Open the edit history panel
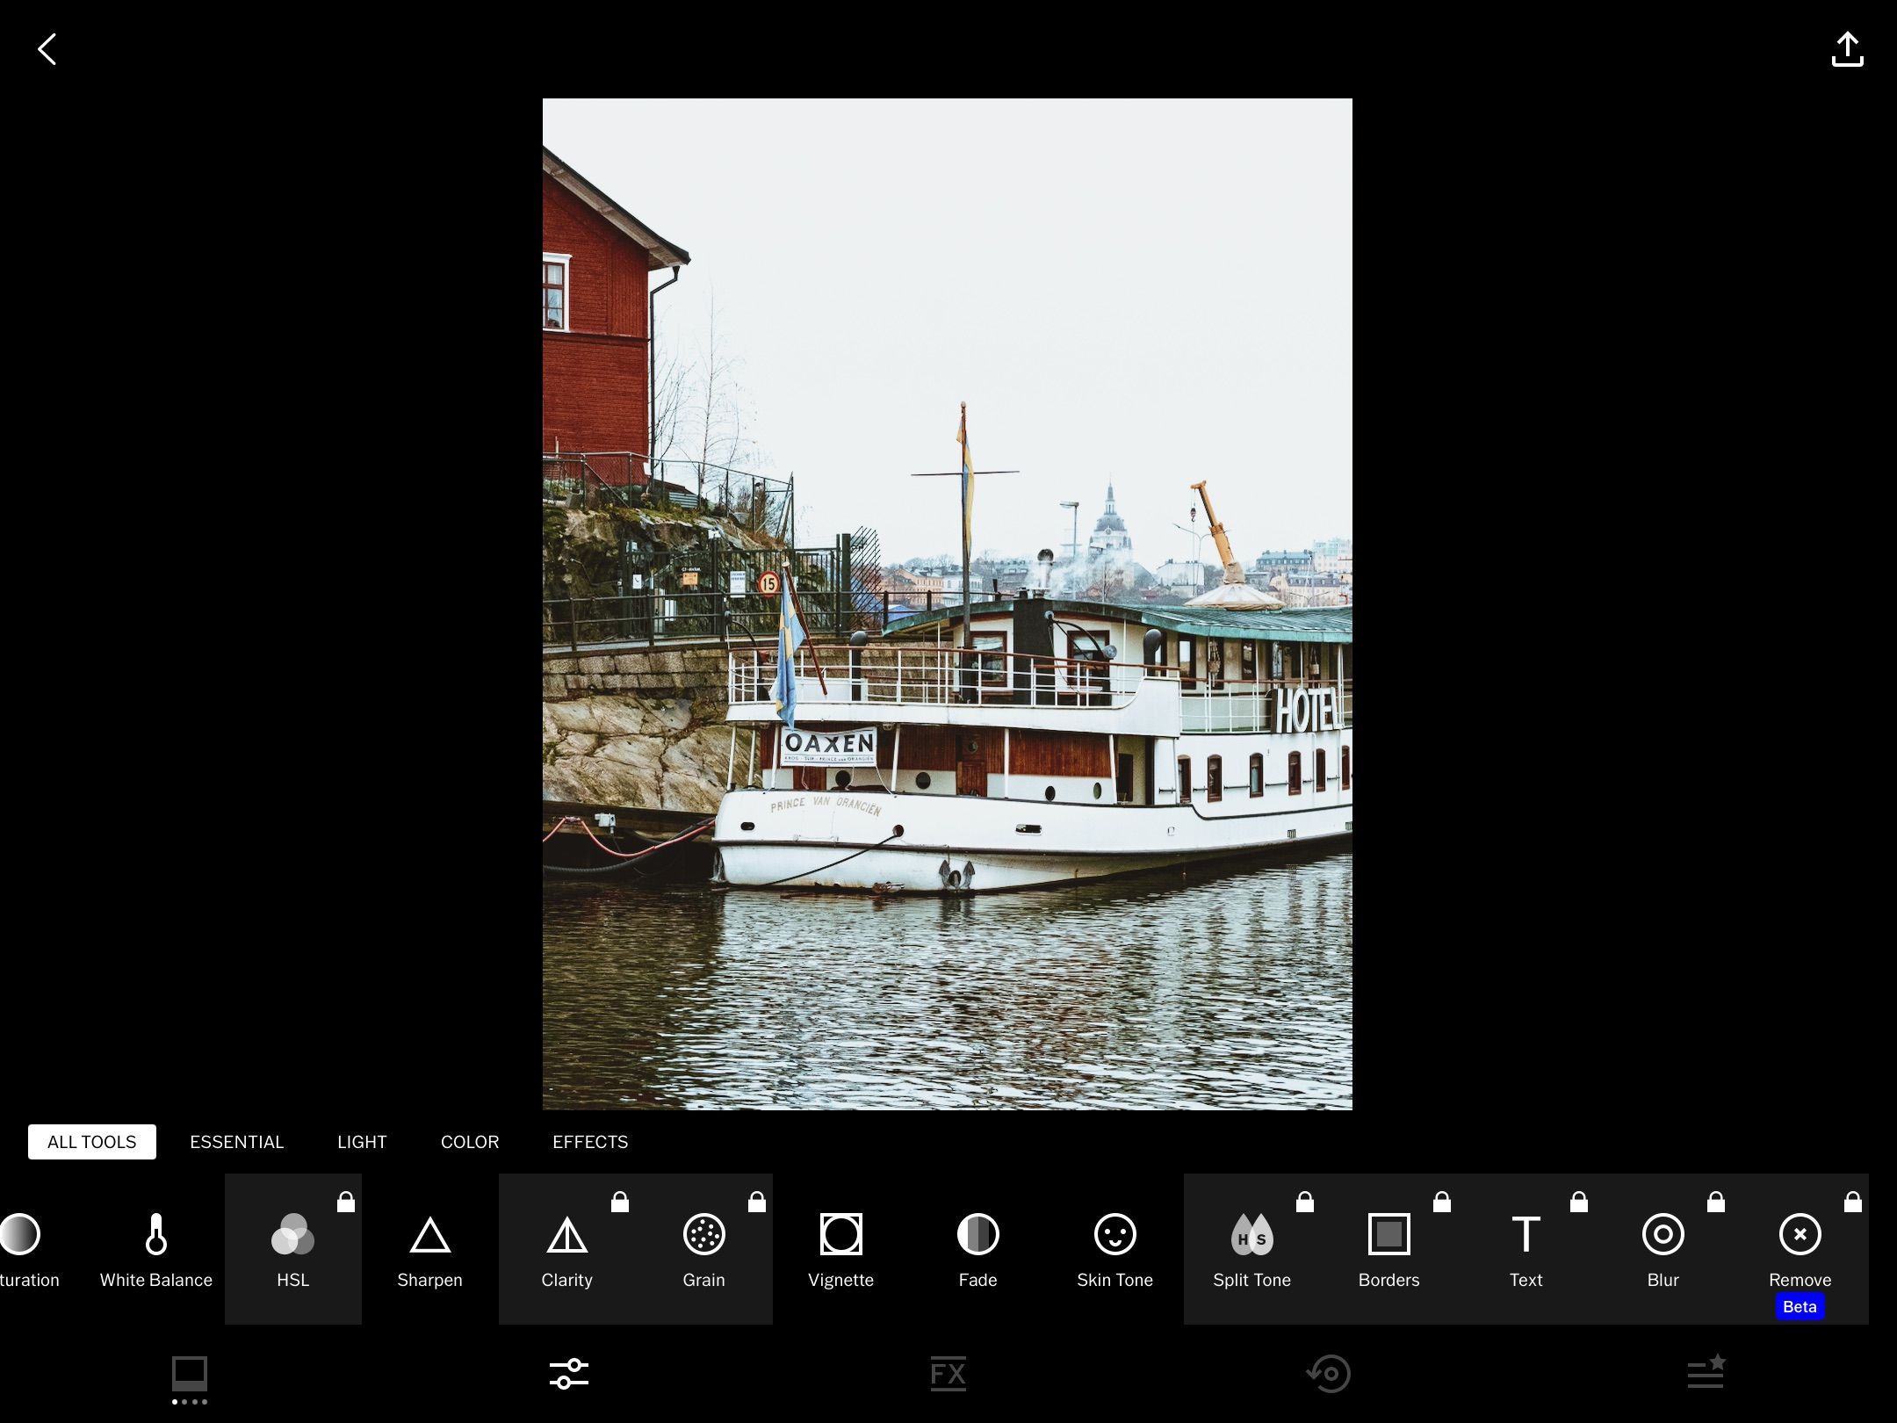Screen dimensions: 1897x1423 [x=1327, y=1373]
